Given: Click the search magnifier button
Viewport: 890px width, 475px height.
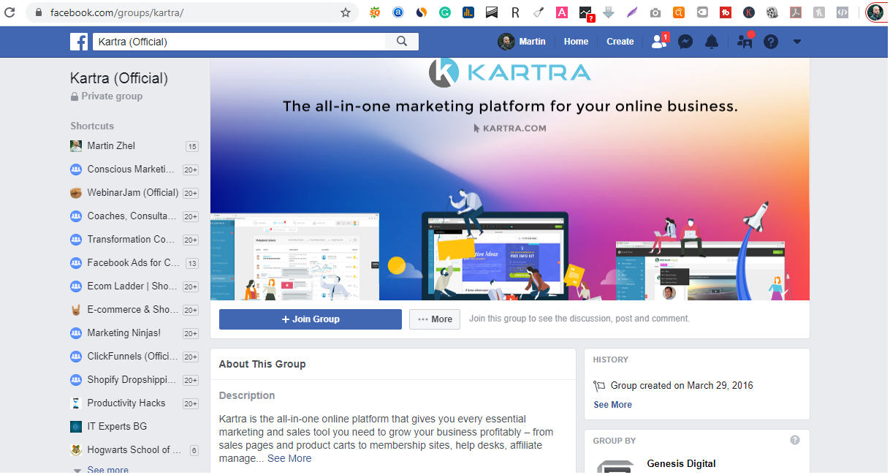Looking at the screenshot, I should tap(402, 42).
